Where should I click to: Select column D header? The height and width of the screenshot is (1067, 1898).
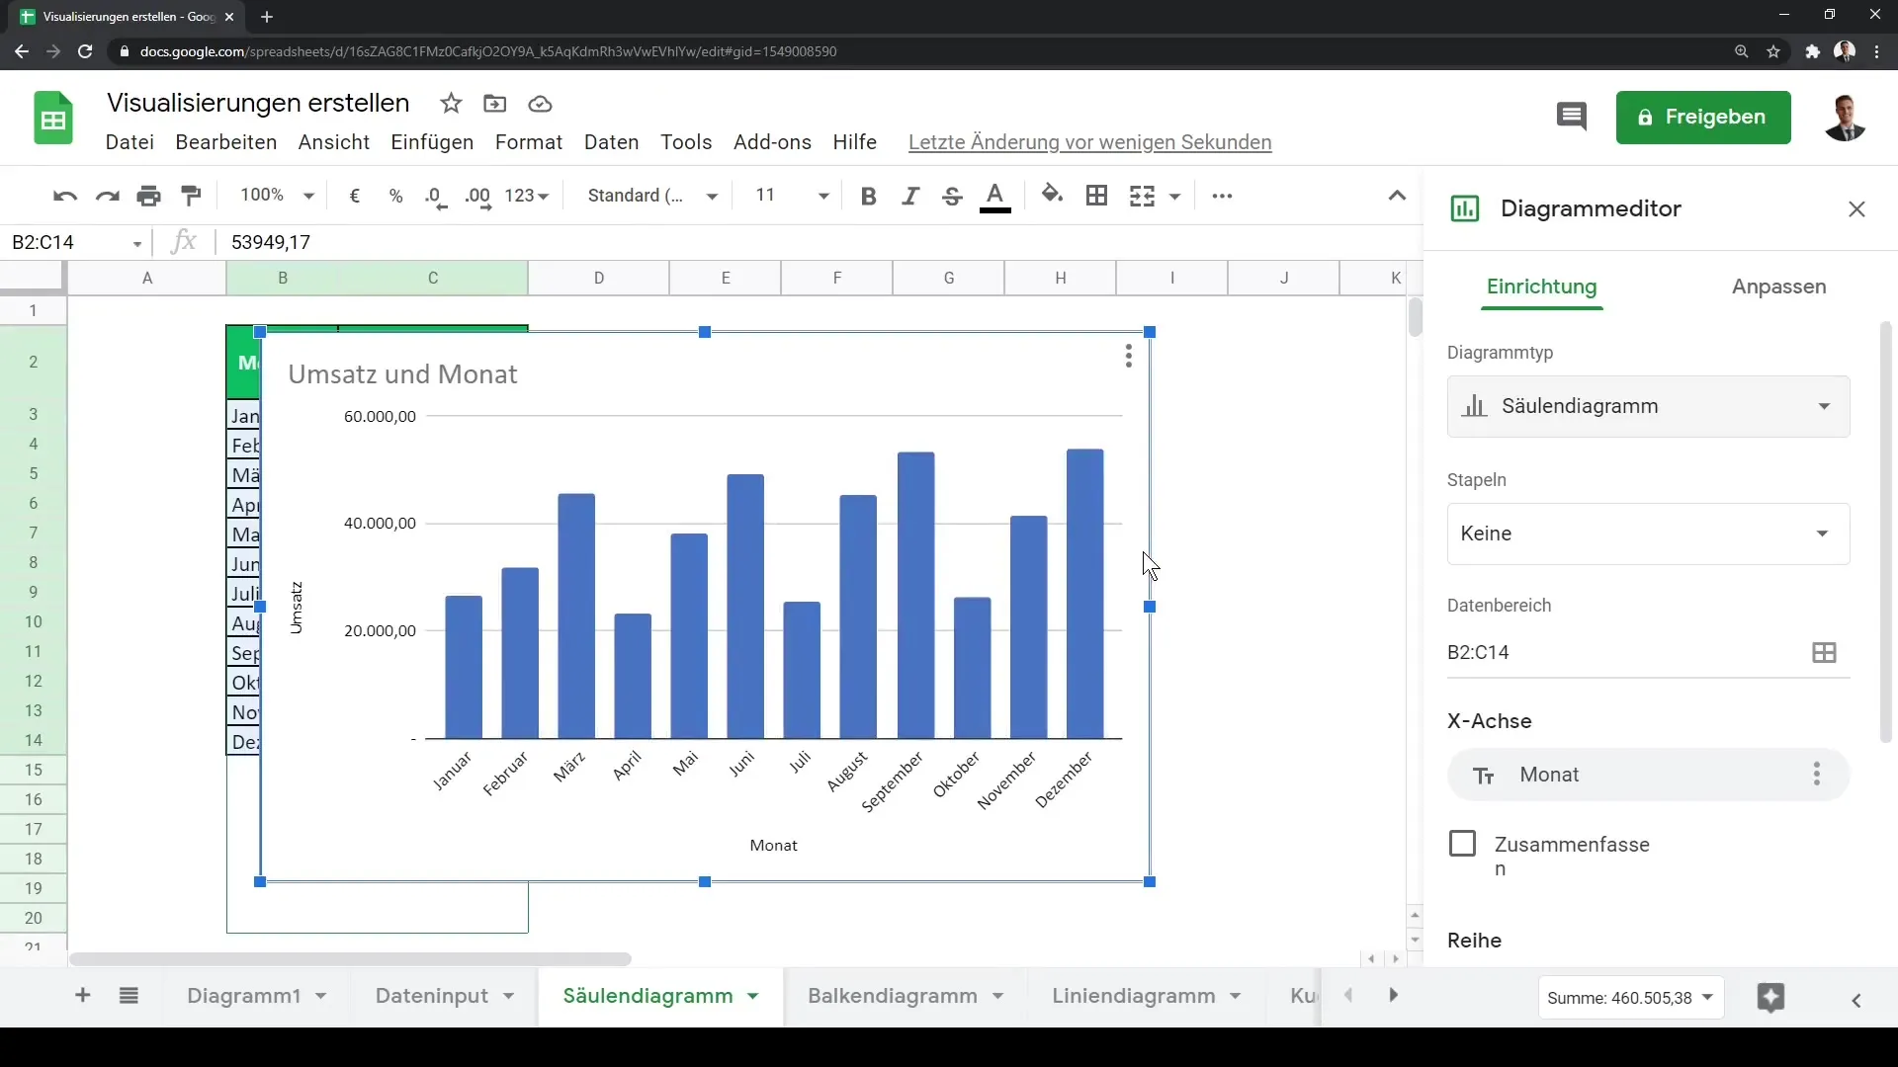click(x=598, y=278)
